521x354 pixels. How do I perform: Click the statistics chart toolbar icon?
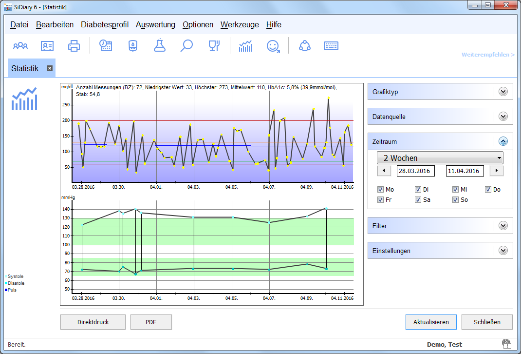click(246, 46)
